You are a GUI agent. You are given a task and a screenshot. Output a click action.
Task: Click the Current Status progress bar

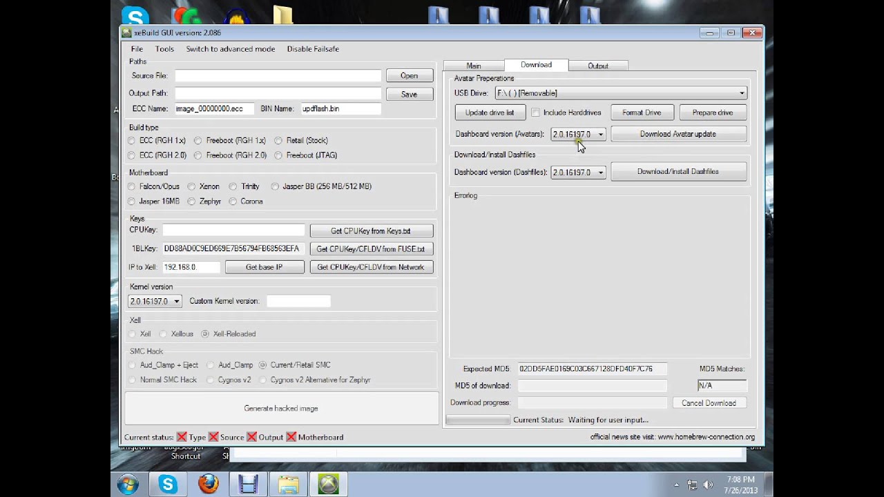[478, 420]
